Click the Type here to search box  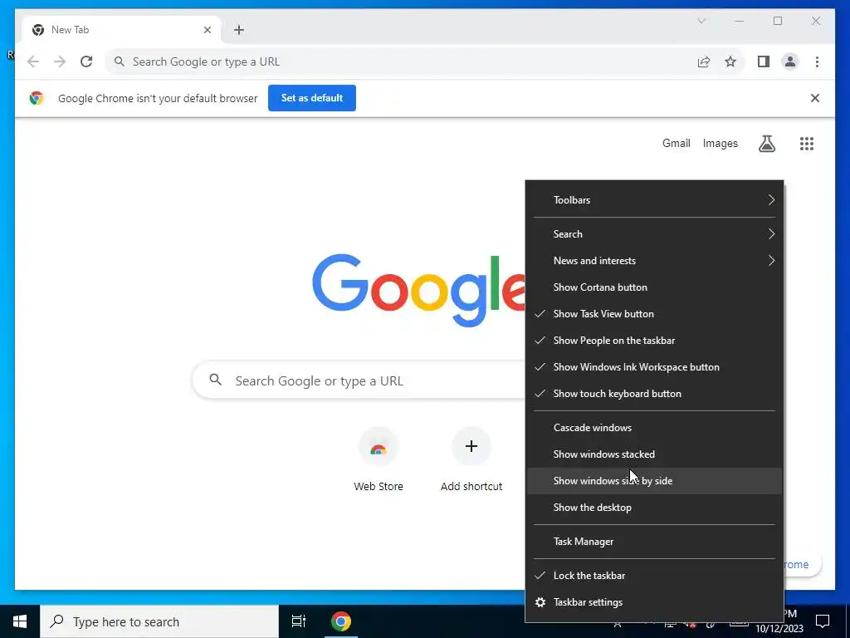(x=159, y=621)
